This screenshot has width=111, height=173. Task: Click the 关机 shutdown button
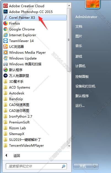pyautogui.click(x=83, y=166)
